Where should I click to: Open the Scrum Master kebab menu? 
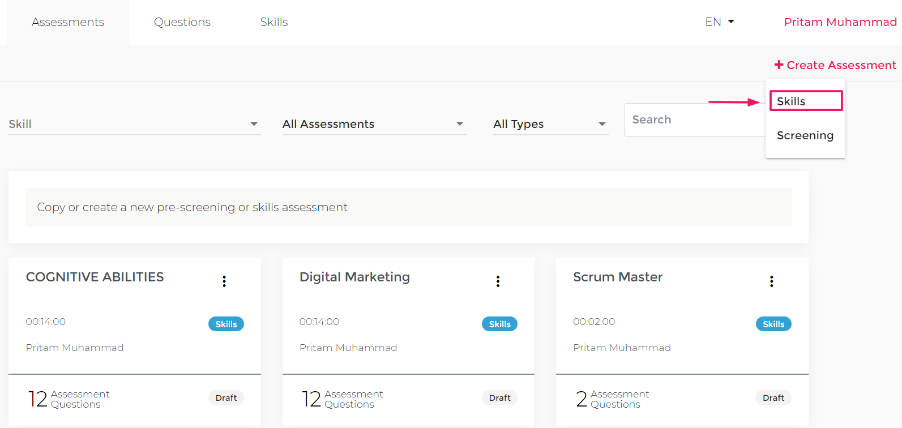(x=771, y=281)
